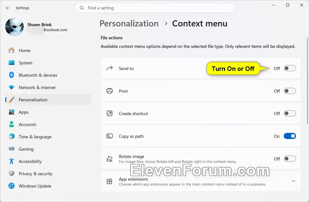Open Accessibility settings
Viewport: 309px width, 202px height.
click(48, 161)
